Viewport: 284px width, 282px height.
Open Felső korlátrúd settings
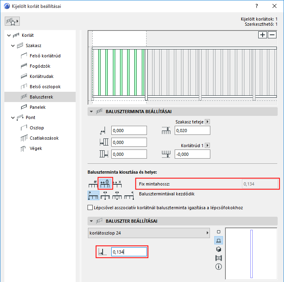tap(45, 56)
